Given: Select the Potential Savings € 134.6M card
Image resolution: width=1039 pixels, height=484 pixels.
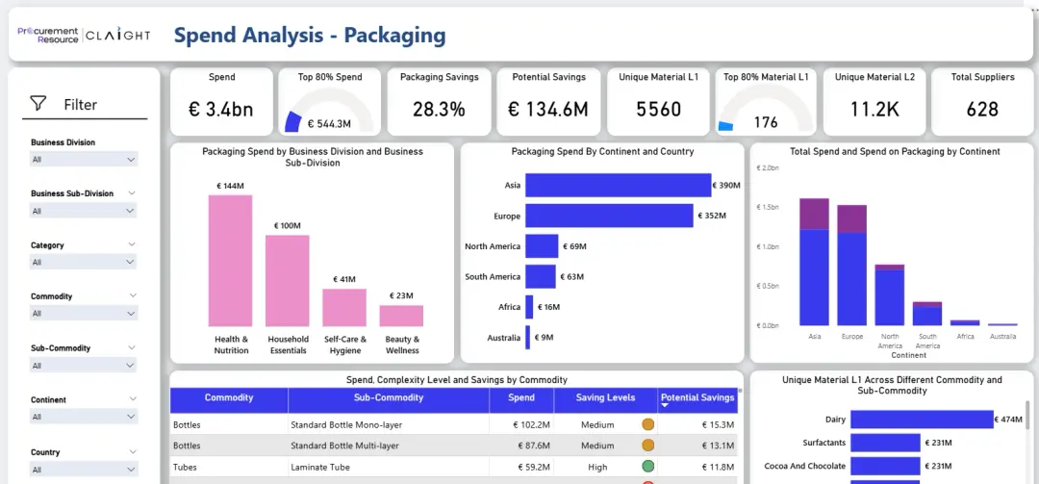Looking at the screenshot, I should [x=548, y=101].
